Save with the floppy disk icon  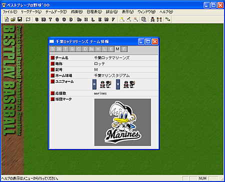pos(19,19)
